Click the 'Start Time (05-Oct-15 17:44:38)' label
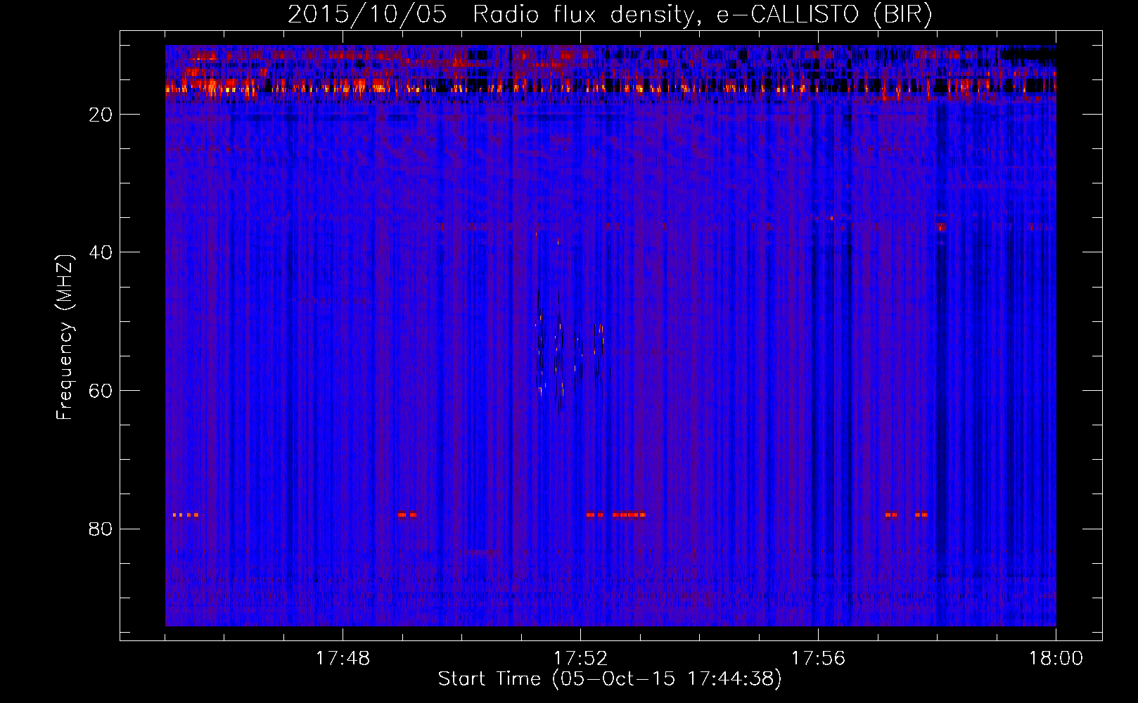Image resolution: width=1138 pixels, height=703 pixels. [610, 679]
